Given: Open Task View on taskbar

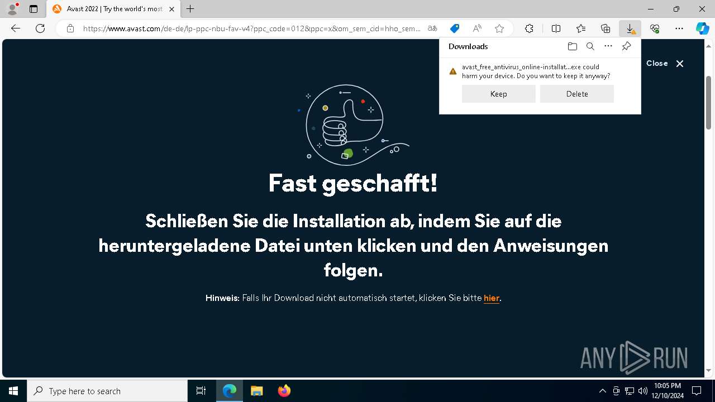Looking at the screenshot, I should [201, 391].
